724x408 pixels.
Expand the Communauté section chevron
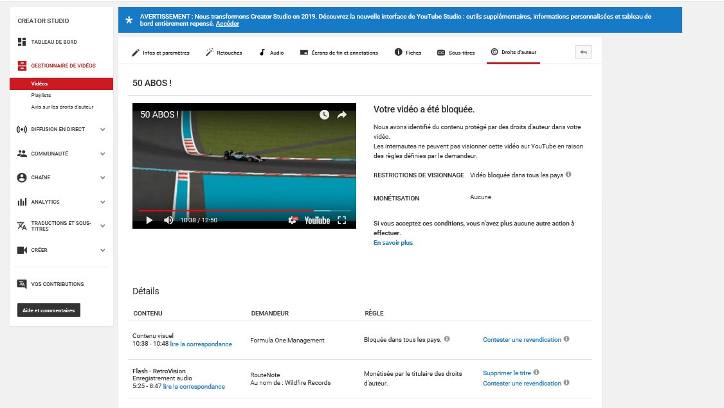(x=102, y=154)
